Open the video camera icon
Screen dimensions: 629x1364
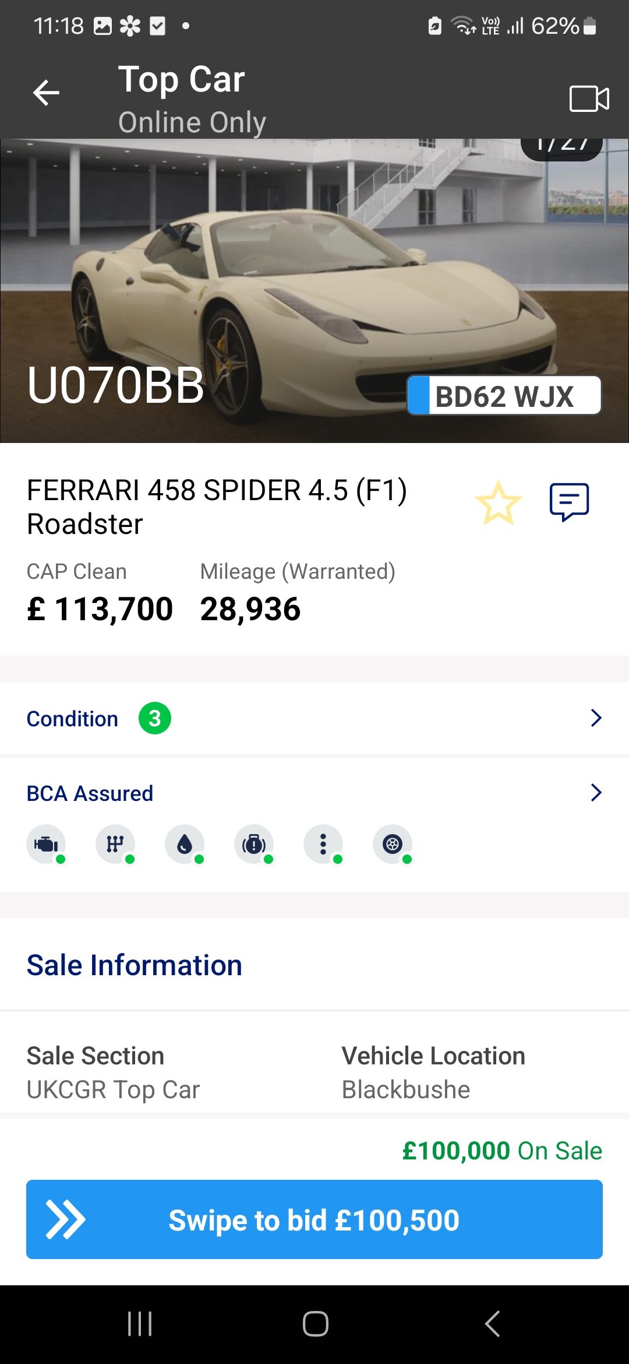[589, 99]
